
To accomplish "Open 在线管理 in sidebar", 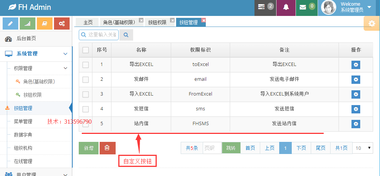I will coord(23,161).
